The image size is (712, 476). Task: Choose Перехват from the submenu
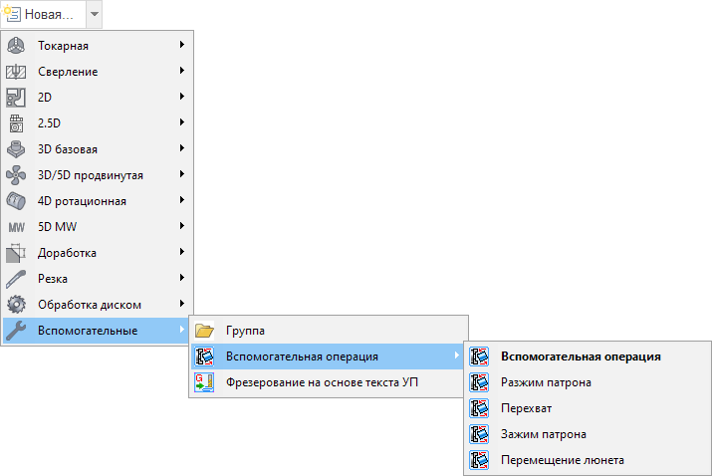[526, 408]
